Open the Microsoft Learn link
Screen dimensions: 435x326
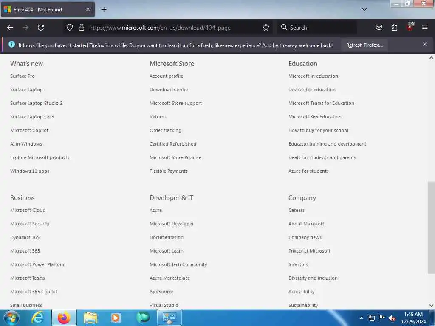[167, 251]
